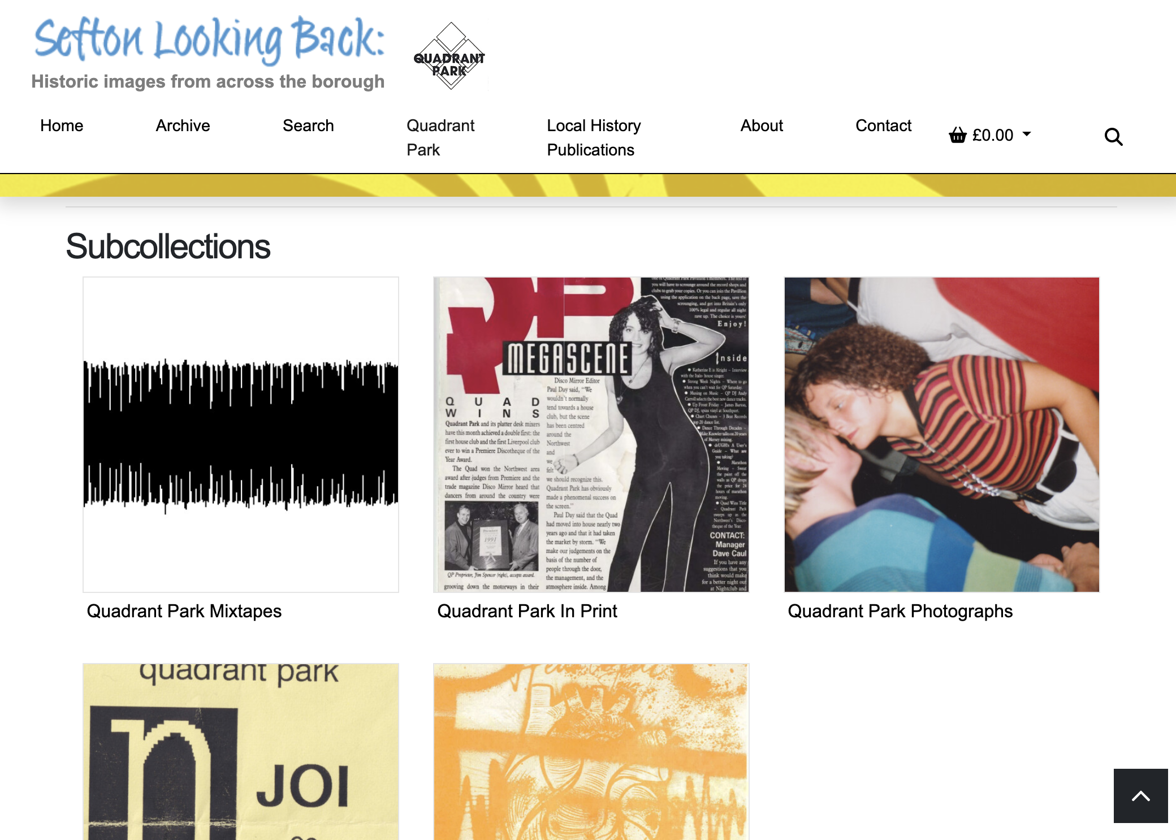The width and height of the screenshot is (1176, 840).
Task: Click the Megascene magazine thumbnail
Action: pos(591,435)
